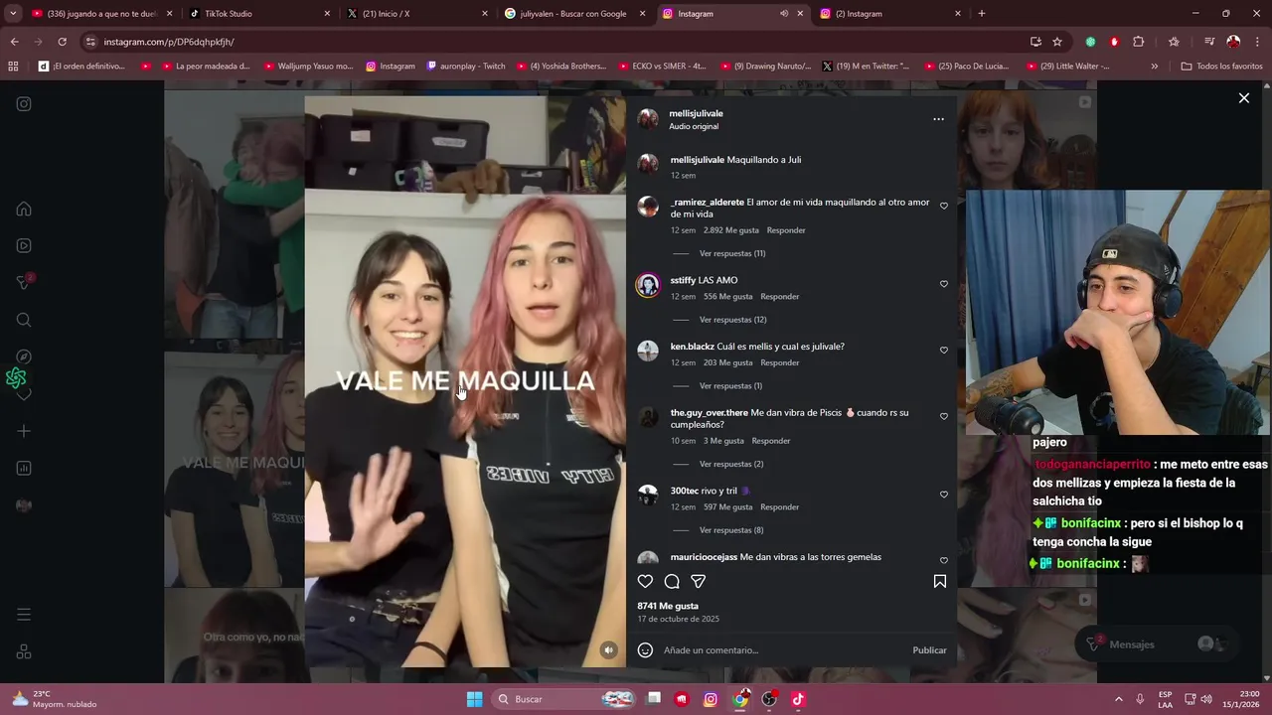Open the sidebar hamburger More menu

(x=24, y=615)
